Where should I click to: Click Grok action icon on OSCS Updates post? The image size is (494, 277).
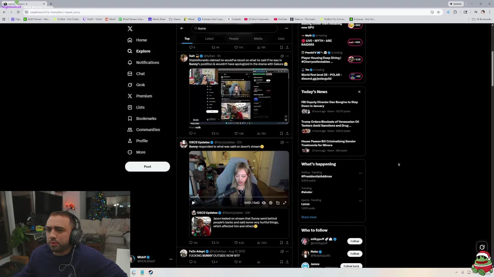click(x=282, y=142)
